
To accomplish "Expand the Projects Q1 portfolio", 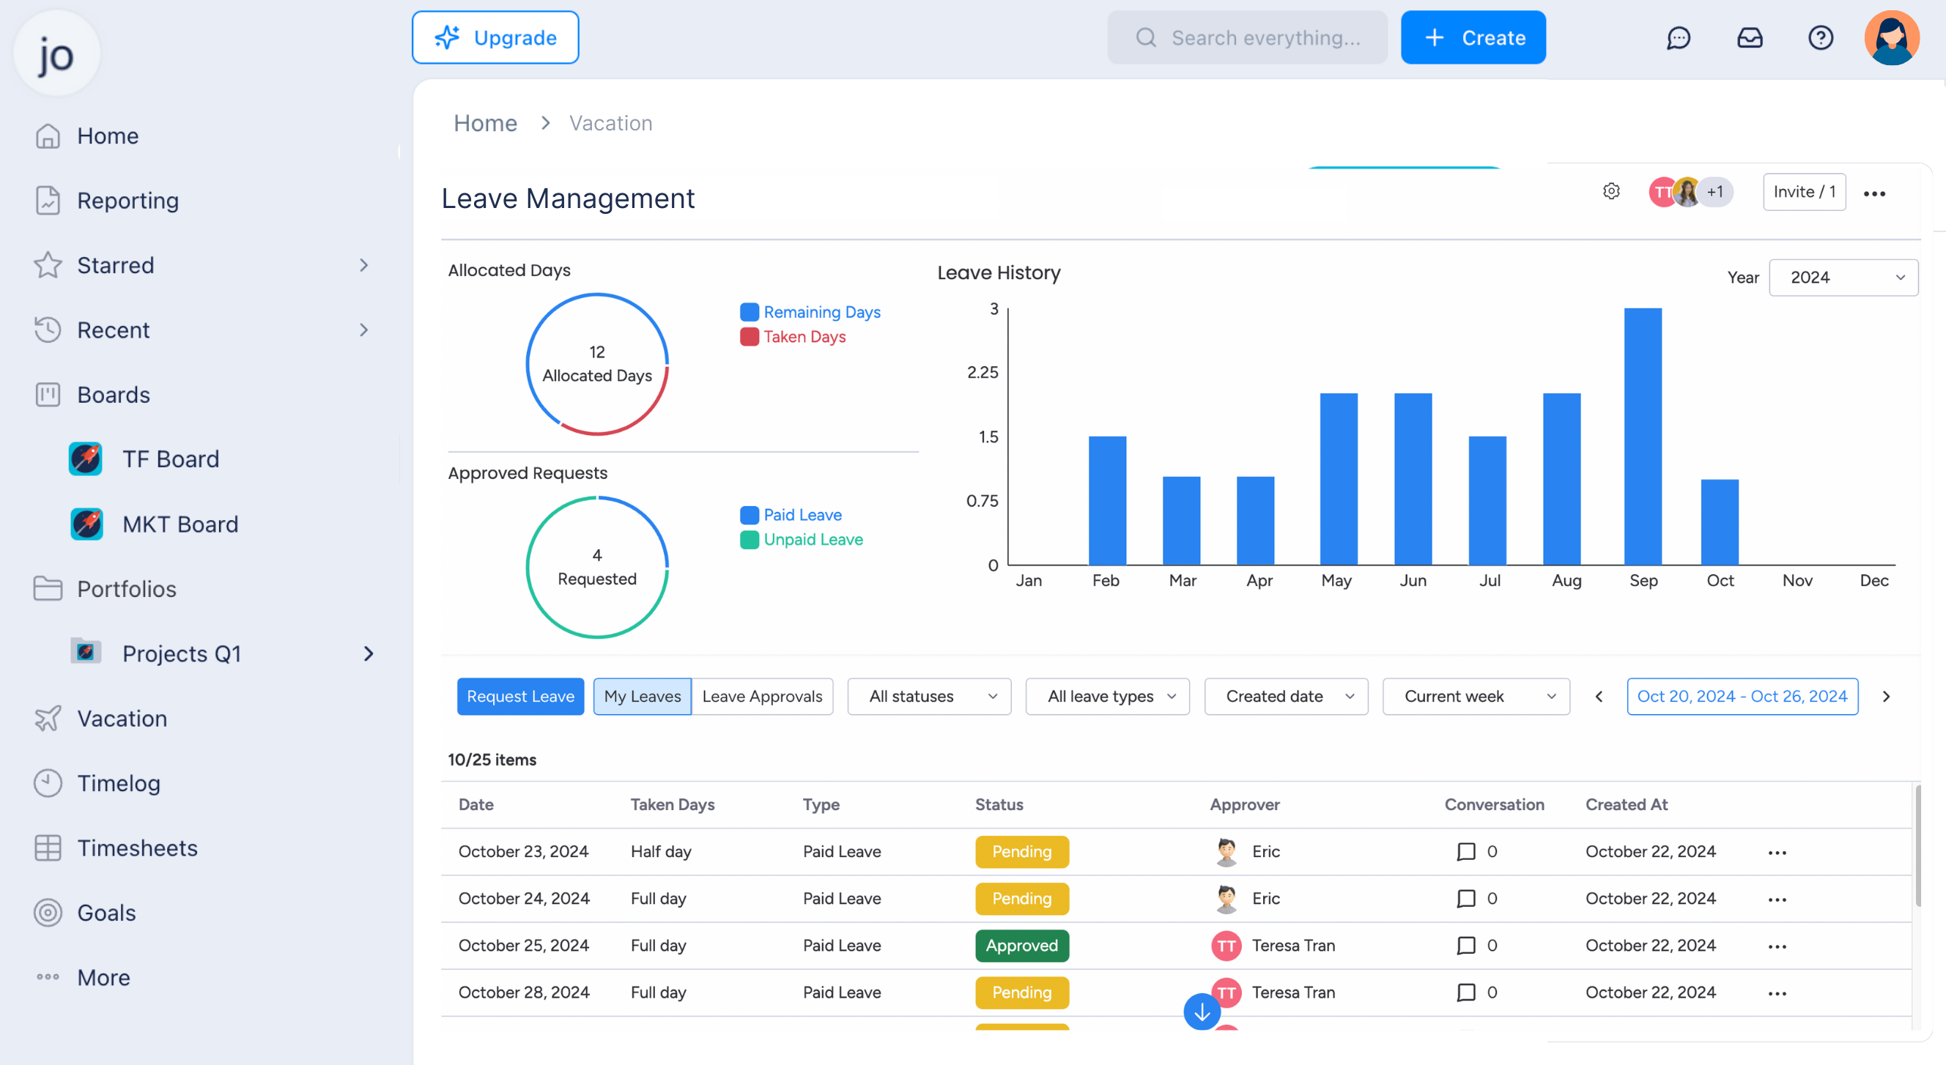I will tap(368, 653).
